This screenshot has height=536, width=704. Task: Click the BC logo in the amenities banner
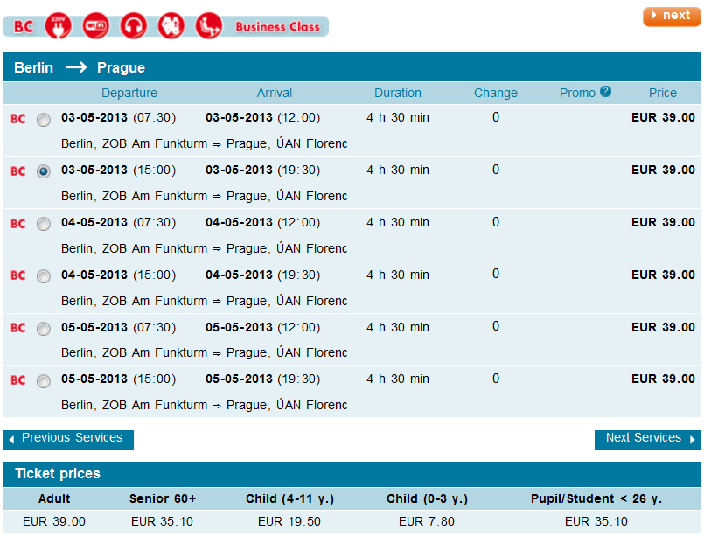(x=24, y=26)
